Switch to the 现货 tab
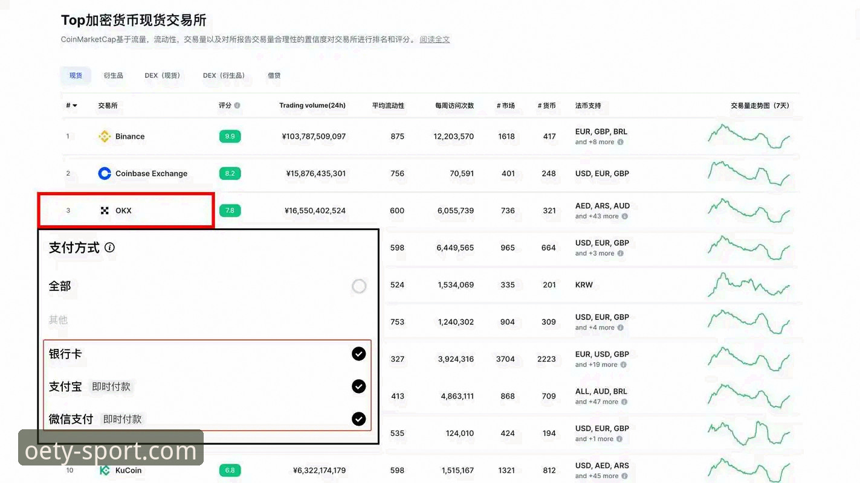This screenshot has height=483, width=860. (76, 75)
